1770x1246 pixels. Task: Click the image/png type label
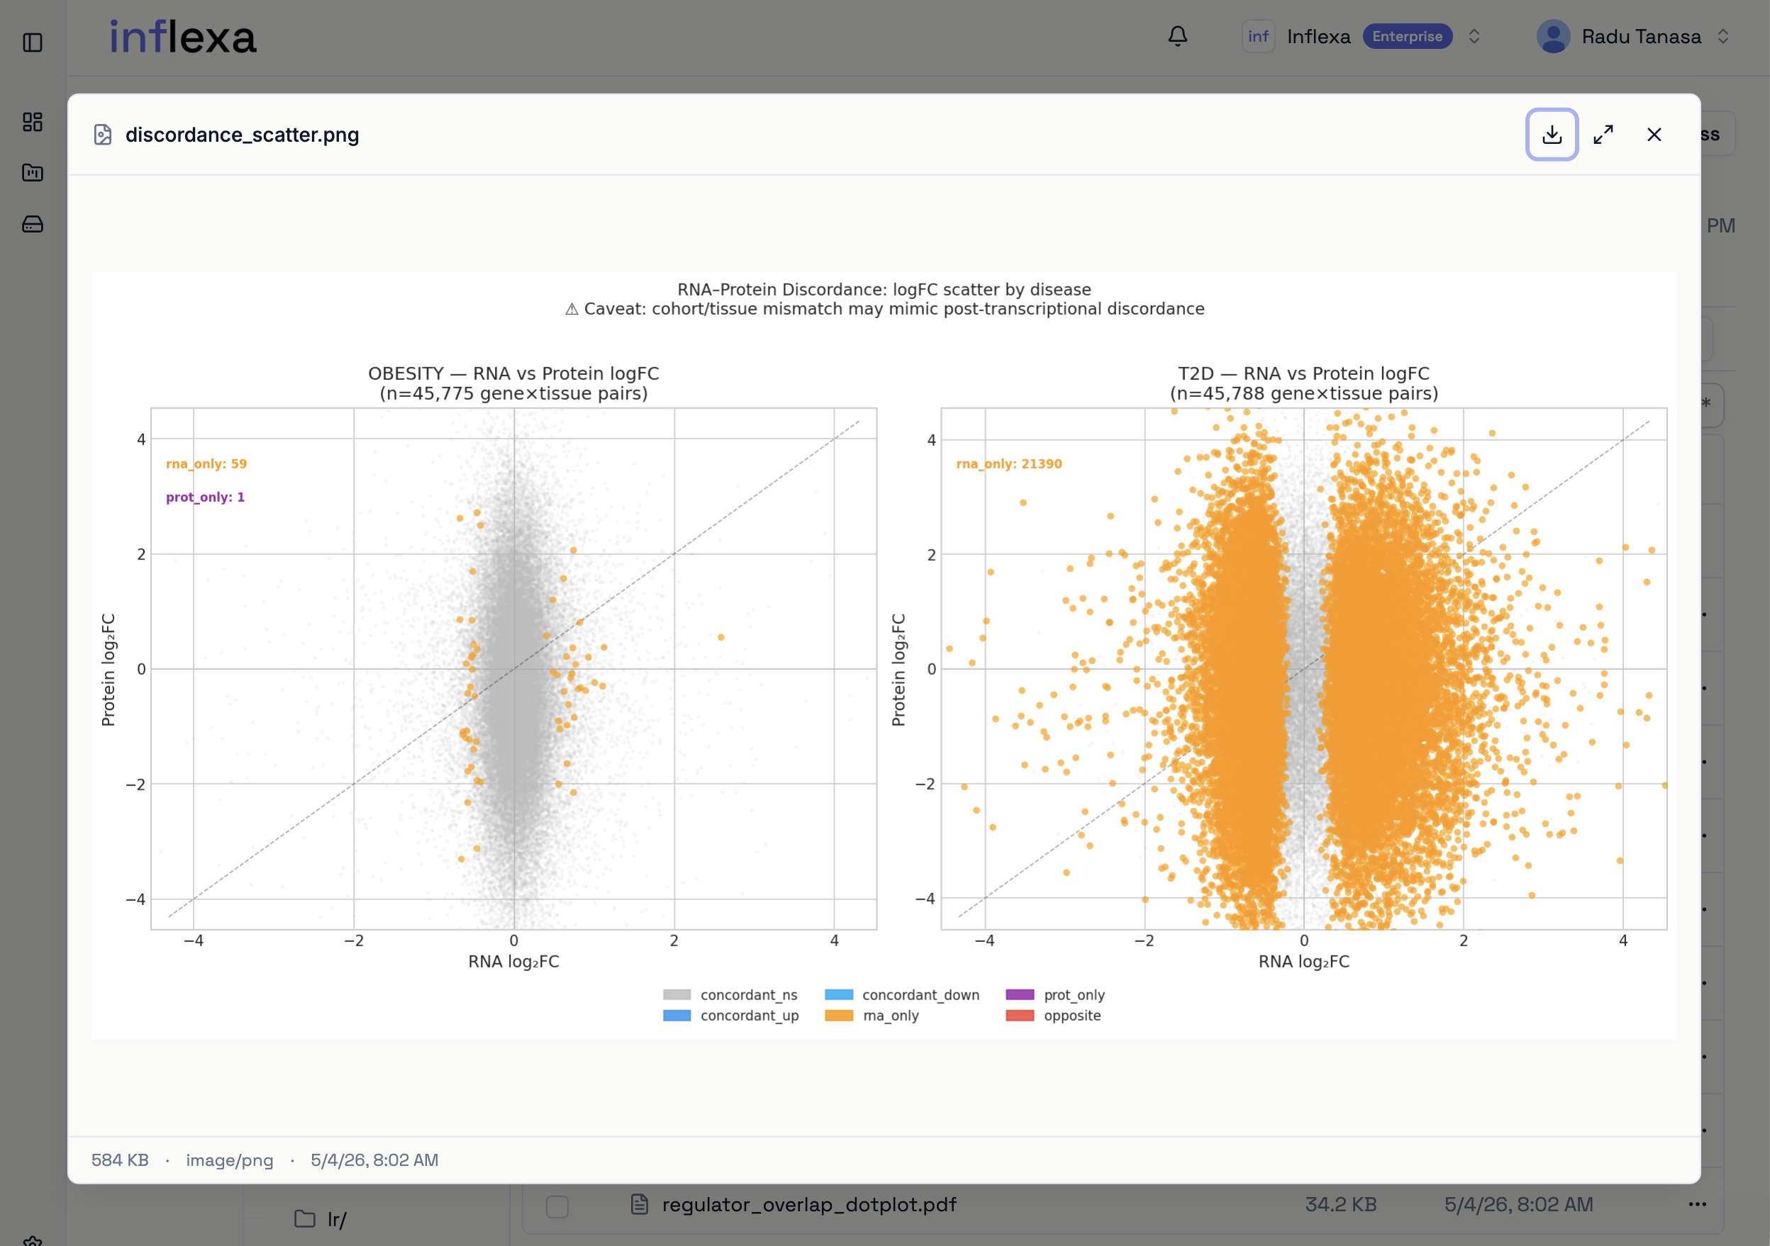point(230,1160)
